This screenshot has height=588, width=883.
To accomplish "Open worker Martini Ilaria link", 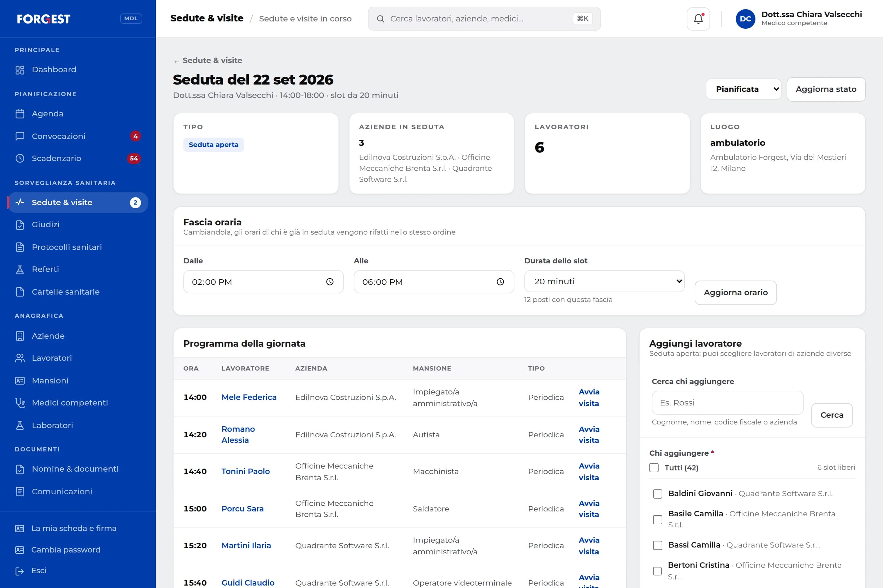I will (x=246, y=546).
